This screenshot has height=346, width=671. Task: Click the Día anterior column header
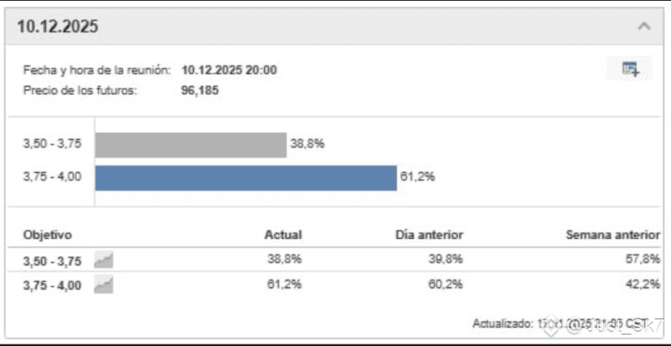(430, 235)
